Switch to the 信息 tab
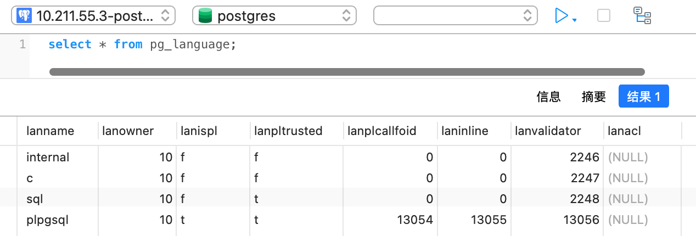696x236 pixels. pos(548,97)
